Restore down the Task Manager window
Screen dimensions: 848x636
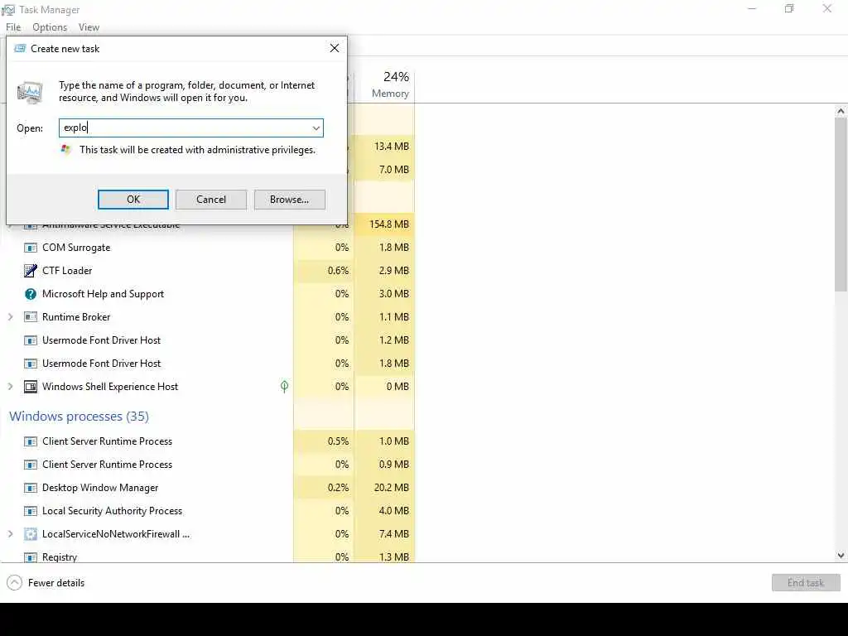pos(789,8)
